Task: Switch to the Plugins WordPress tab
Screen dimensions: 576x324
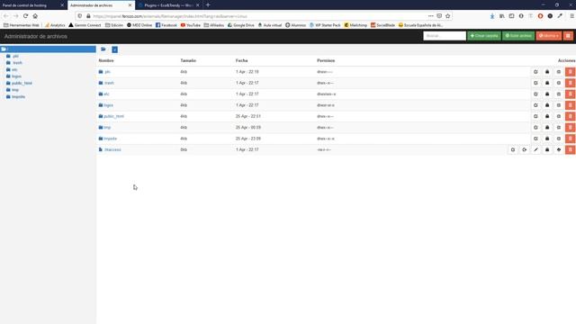Action: 168,5
